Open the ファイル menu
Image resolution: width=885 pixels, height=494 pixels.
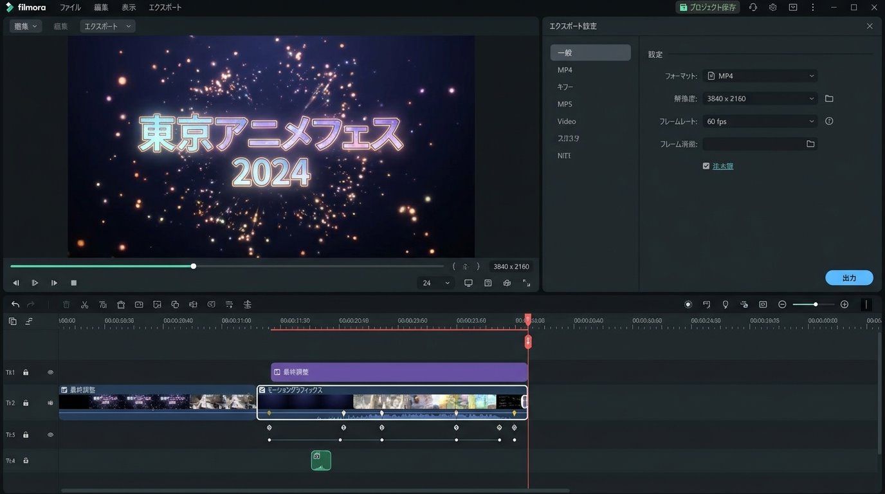[70, 7]
